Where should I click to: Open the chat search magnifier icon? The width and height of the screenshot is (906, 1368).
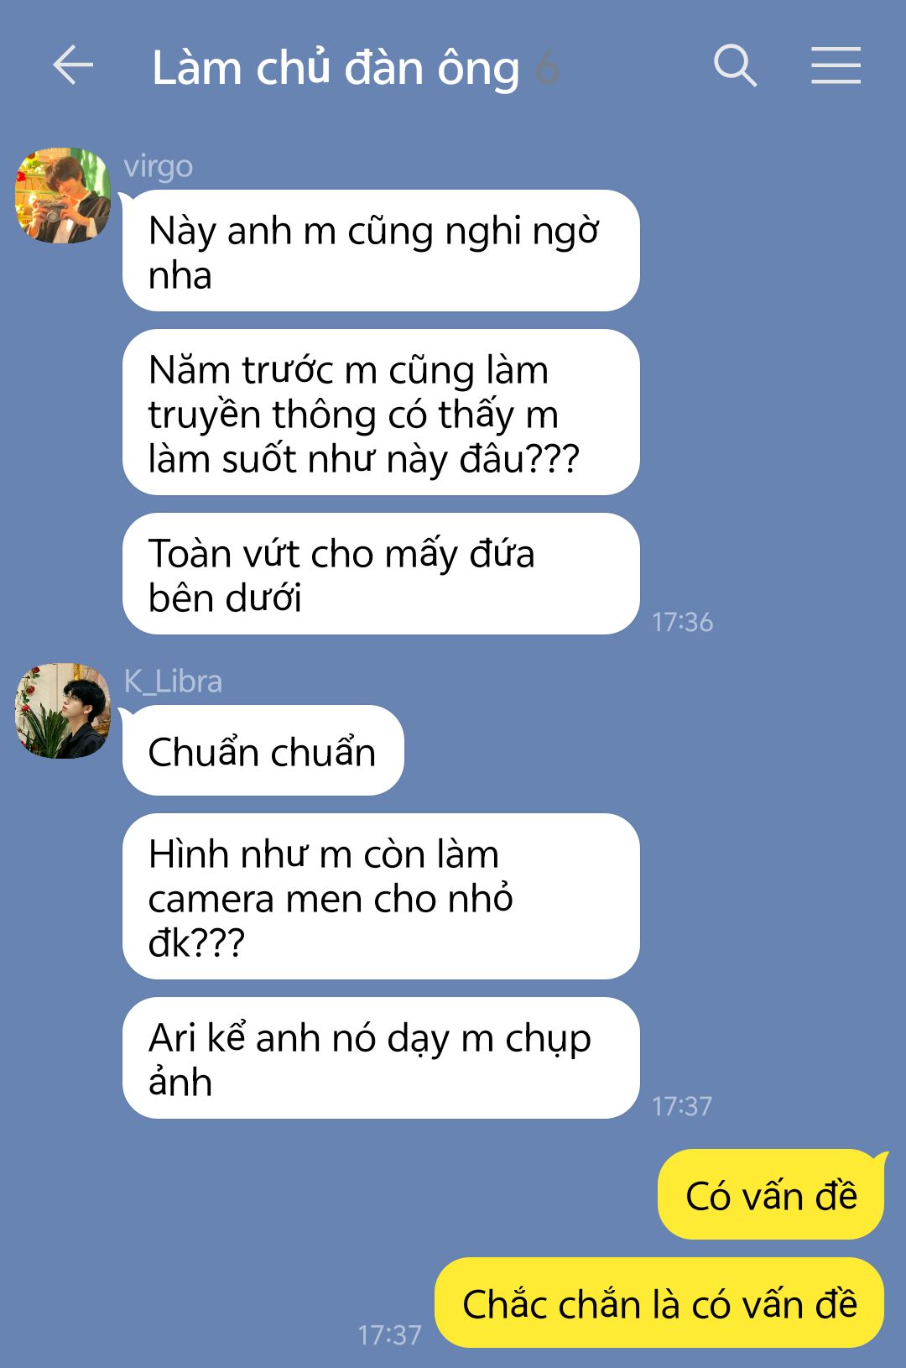[x=735, y=65]
